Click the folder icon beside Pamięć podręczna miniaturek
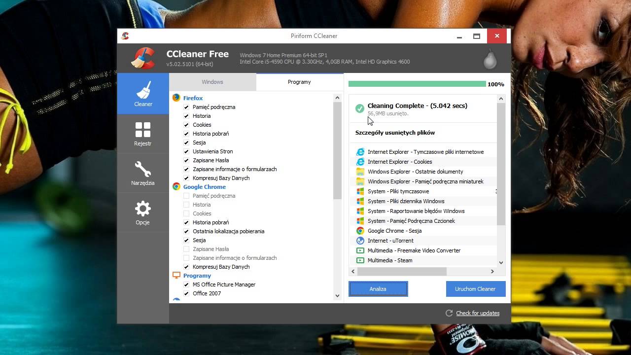The width and height of the screenshot is (631, 355). pyautogui.click(x=360, y=181)
